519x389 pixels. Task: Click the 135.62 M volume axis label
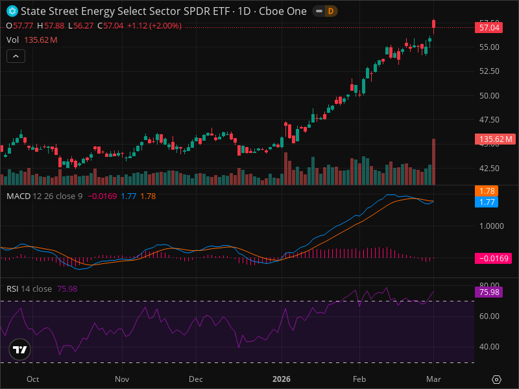pyautogui.click(x=495, y=139)
